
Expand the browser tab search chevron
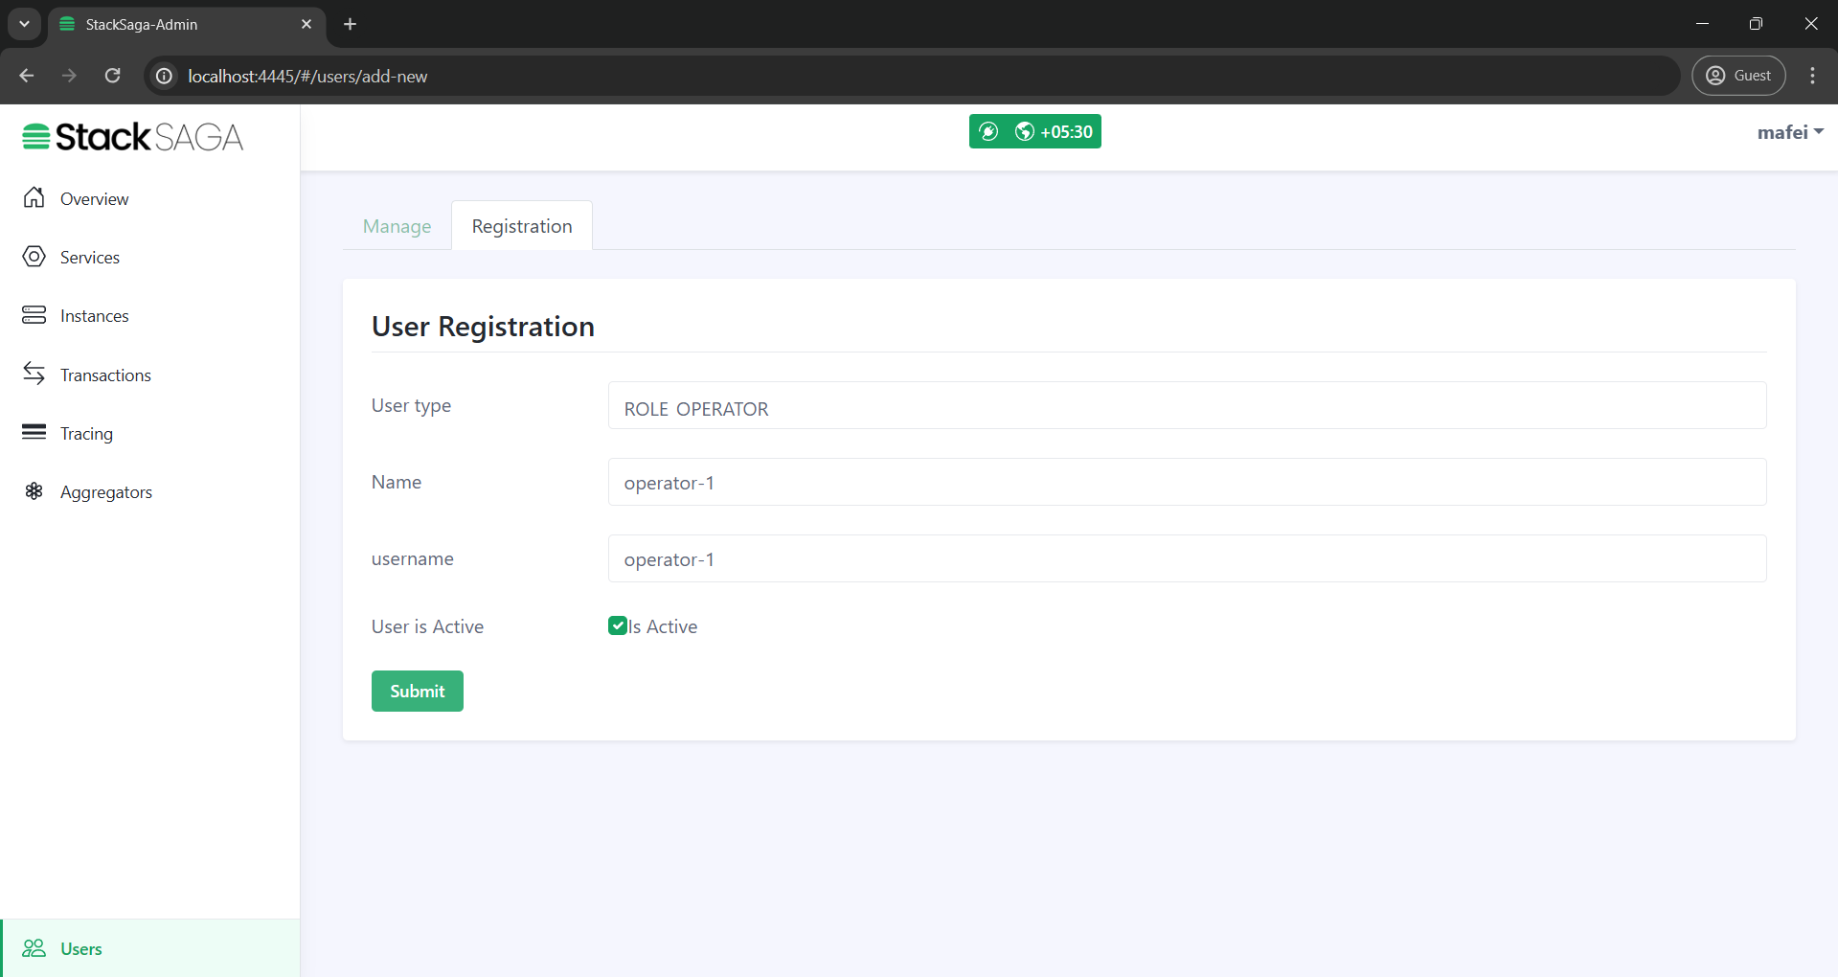point(24,24)
